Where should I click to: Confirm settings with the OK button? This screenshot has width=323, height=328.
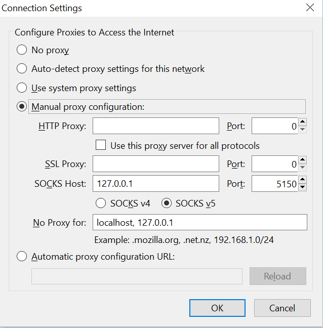217,308
